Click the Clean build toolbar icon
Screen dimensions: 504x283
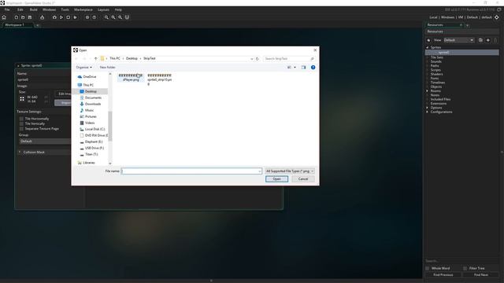(x=76, y=17)
